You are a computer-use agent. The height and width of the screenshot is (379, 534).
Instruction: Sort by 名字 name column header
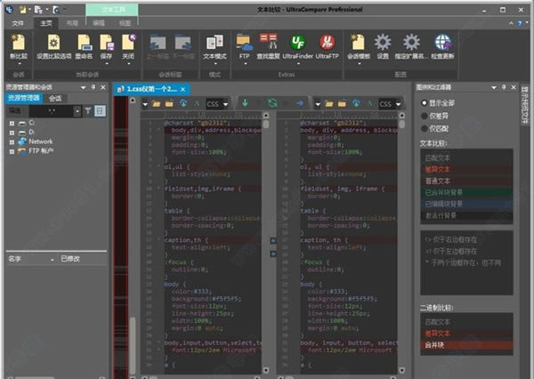(31, 259)
